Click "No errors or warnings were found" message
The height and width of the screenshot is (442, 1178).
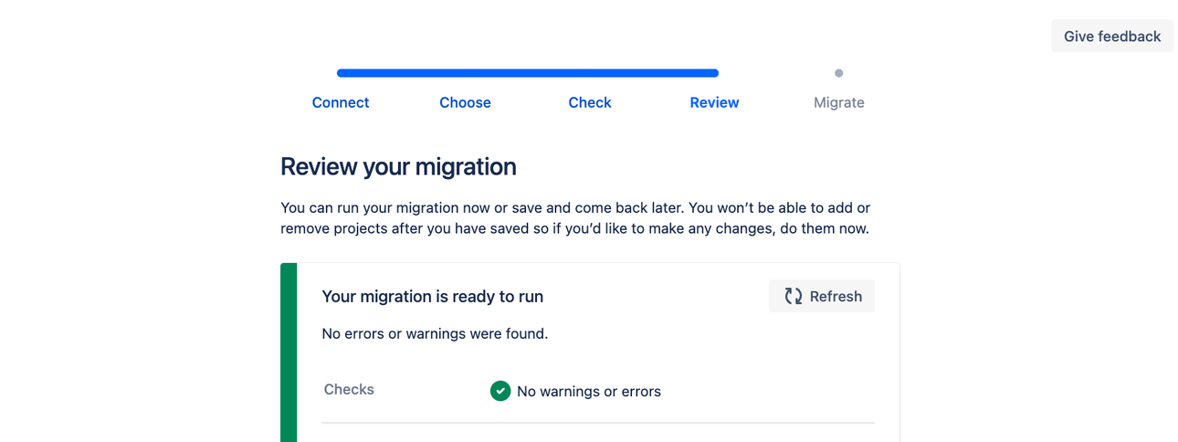click(x=435, y=333)
